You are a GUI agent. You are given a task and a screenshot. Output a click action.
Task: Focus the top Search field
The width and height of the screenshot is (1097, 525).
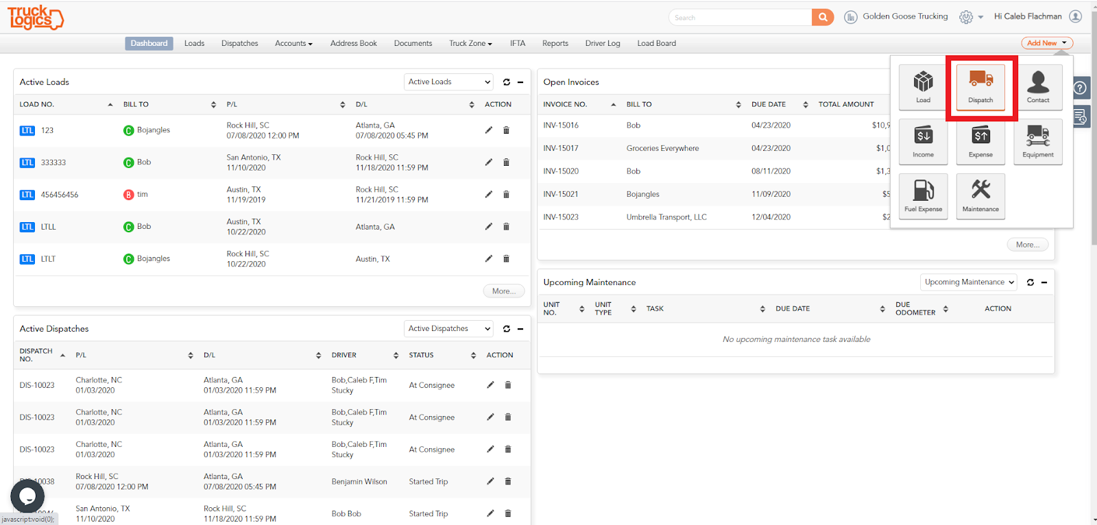pyautogui.click(x=740, y=17)
